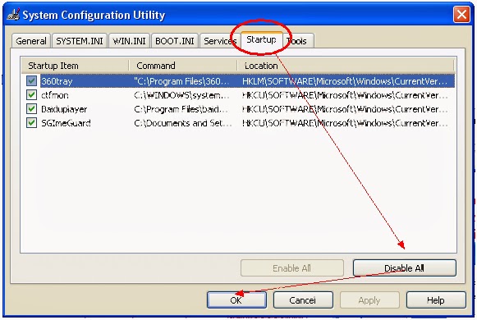477x320 pixels.
Task: Click the Disable All button
Action: tap(404, 268)
